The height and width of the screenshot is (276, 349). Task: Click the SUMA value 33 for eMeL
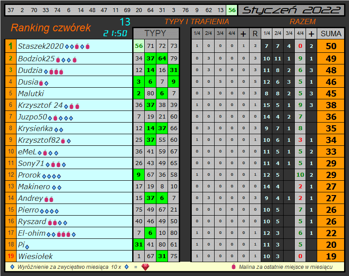tap(331, 152)
